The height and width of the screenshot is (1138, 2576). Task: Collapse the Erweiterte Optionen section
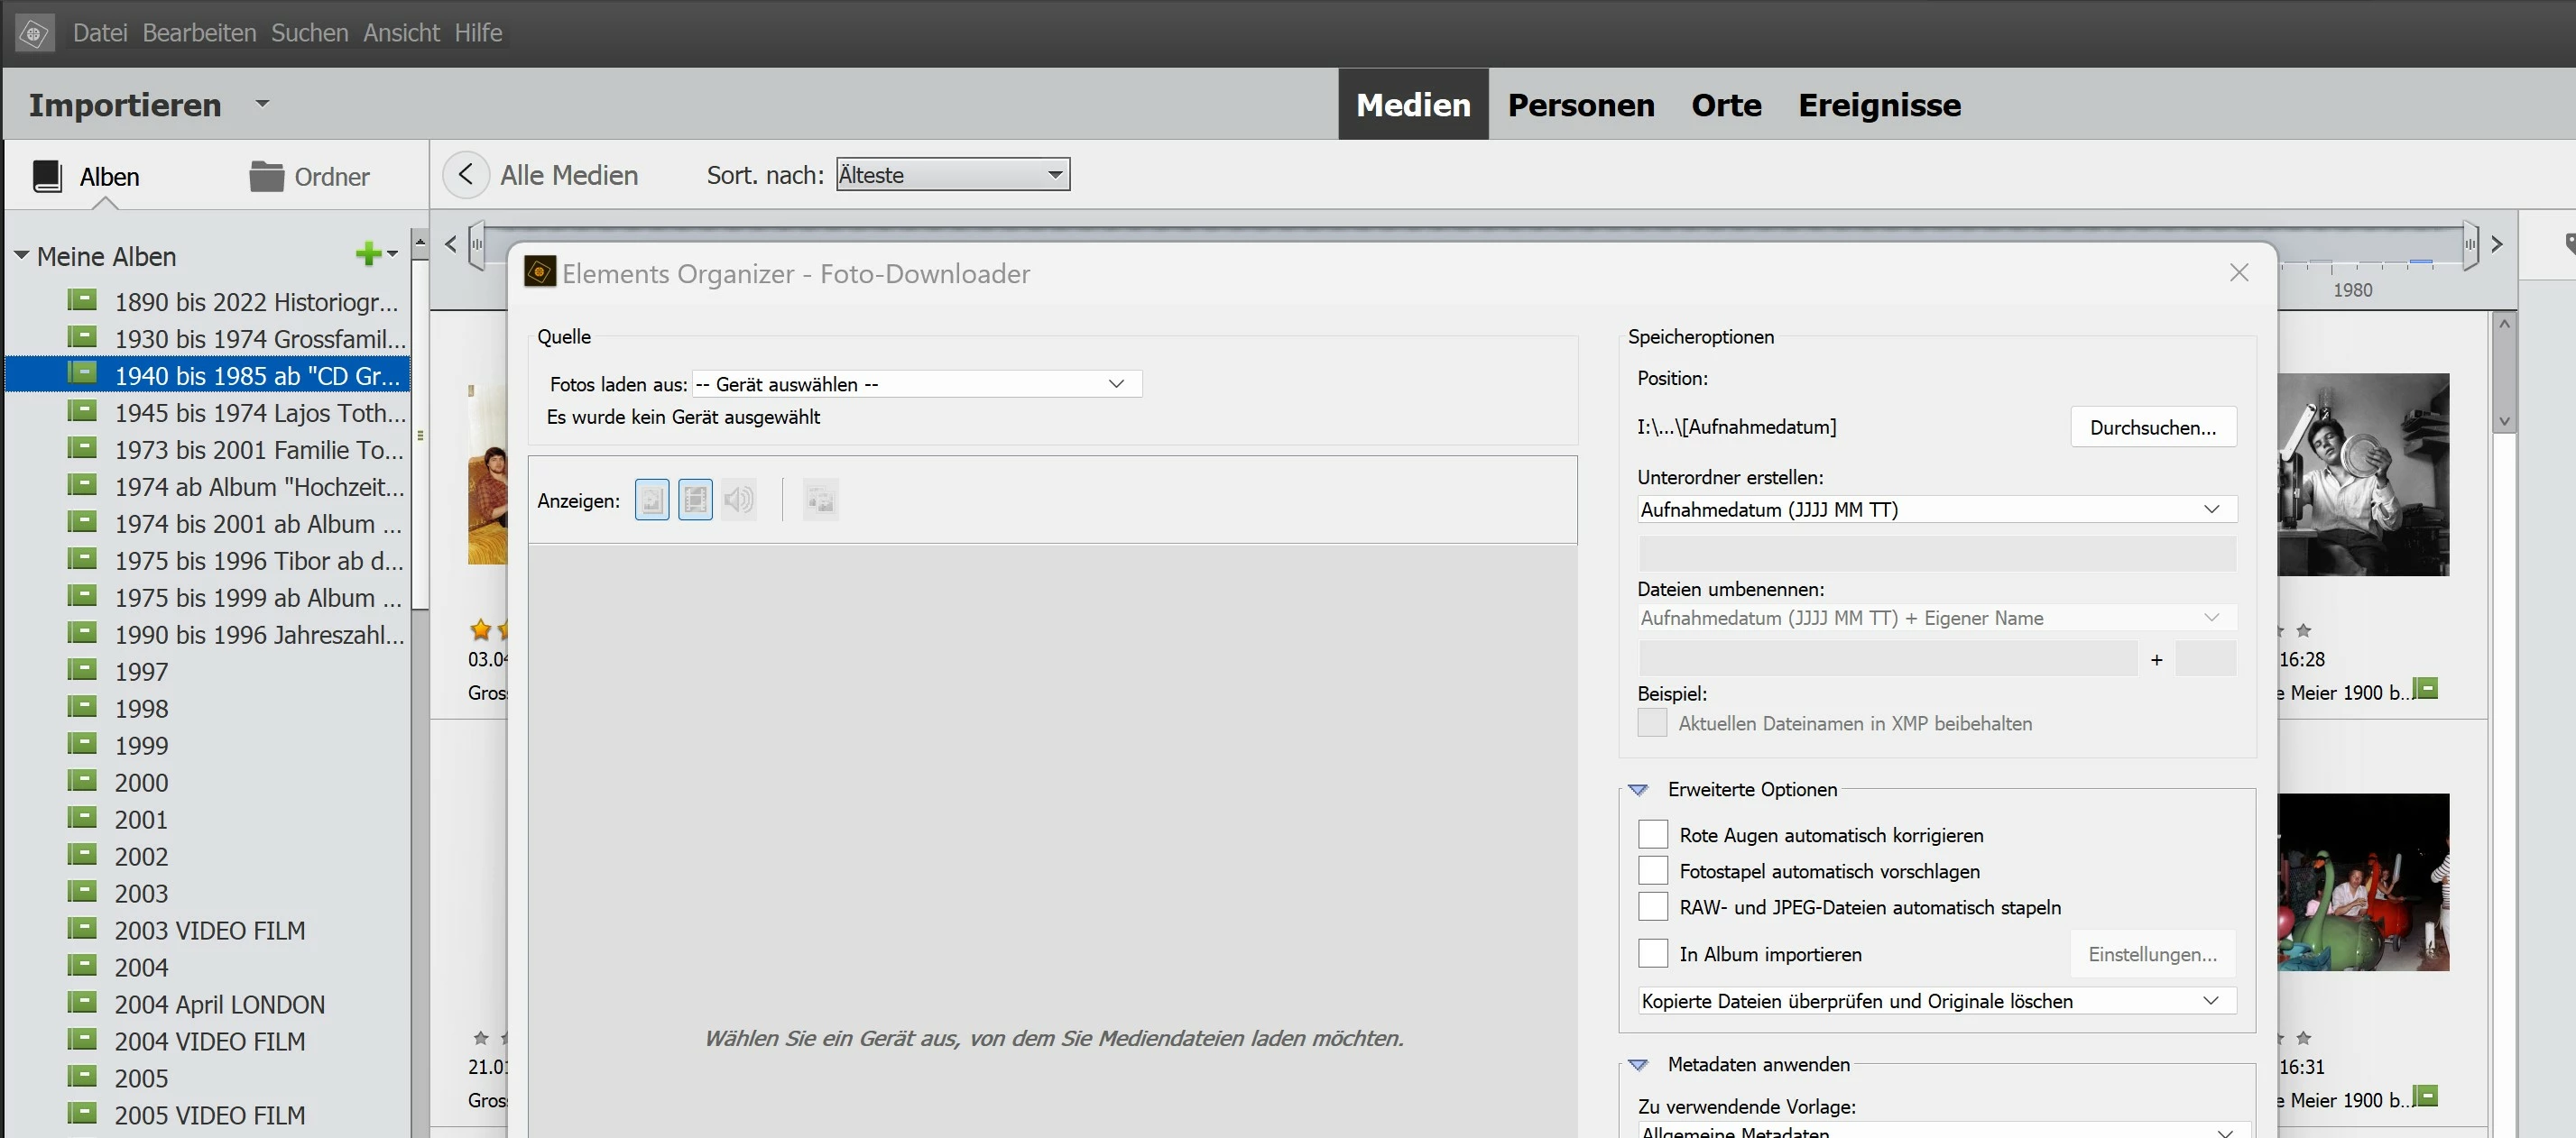coord(1638,790)
